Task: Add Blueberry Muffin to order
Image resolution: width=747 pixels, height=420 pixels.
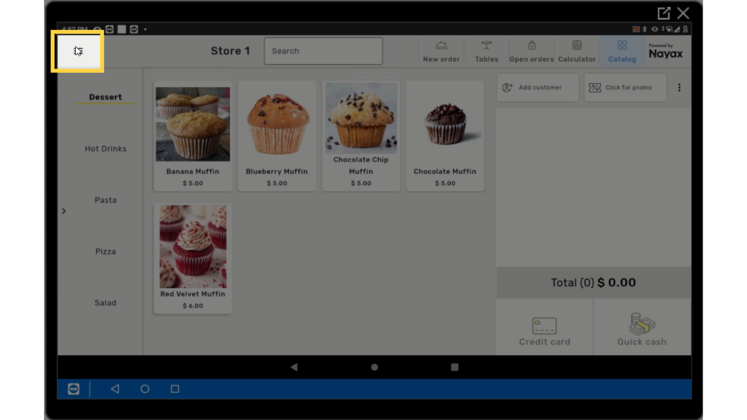Action: pyautogui.click(x=277, y=136)
